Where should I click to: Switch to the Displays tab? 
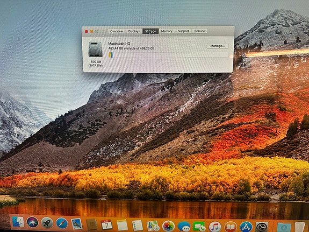pos(134,31)
